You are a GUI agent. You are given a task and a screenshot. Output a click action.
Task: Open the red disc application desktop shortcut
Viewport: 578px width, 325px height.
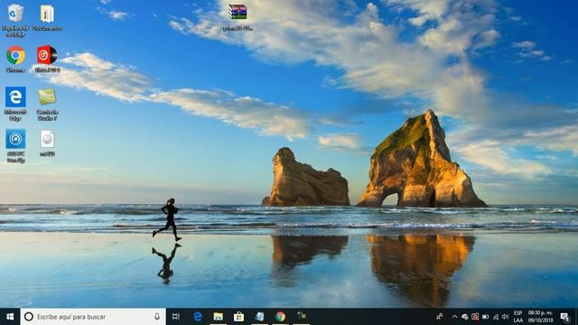47,59
